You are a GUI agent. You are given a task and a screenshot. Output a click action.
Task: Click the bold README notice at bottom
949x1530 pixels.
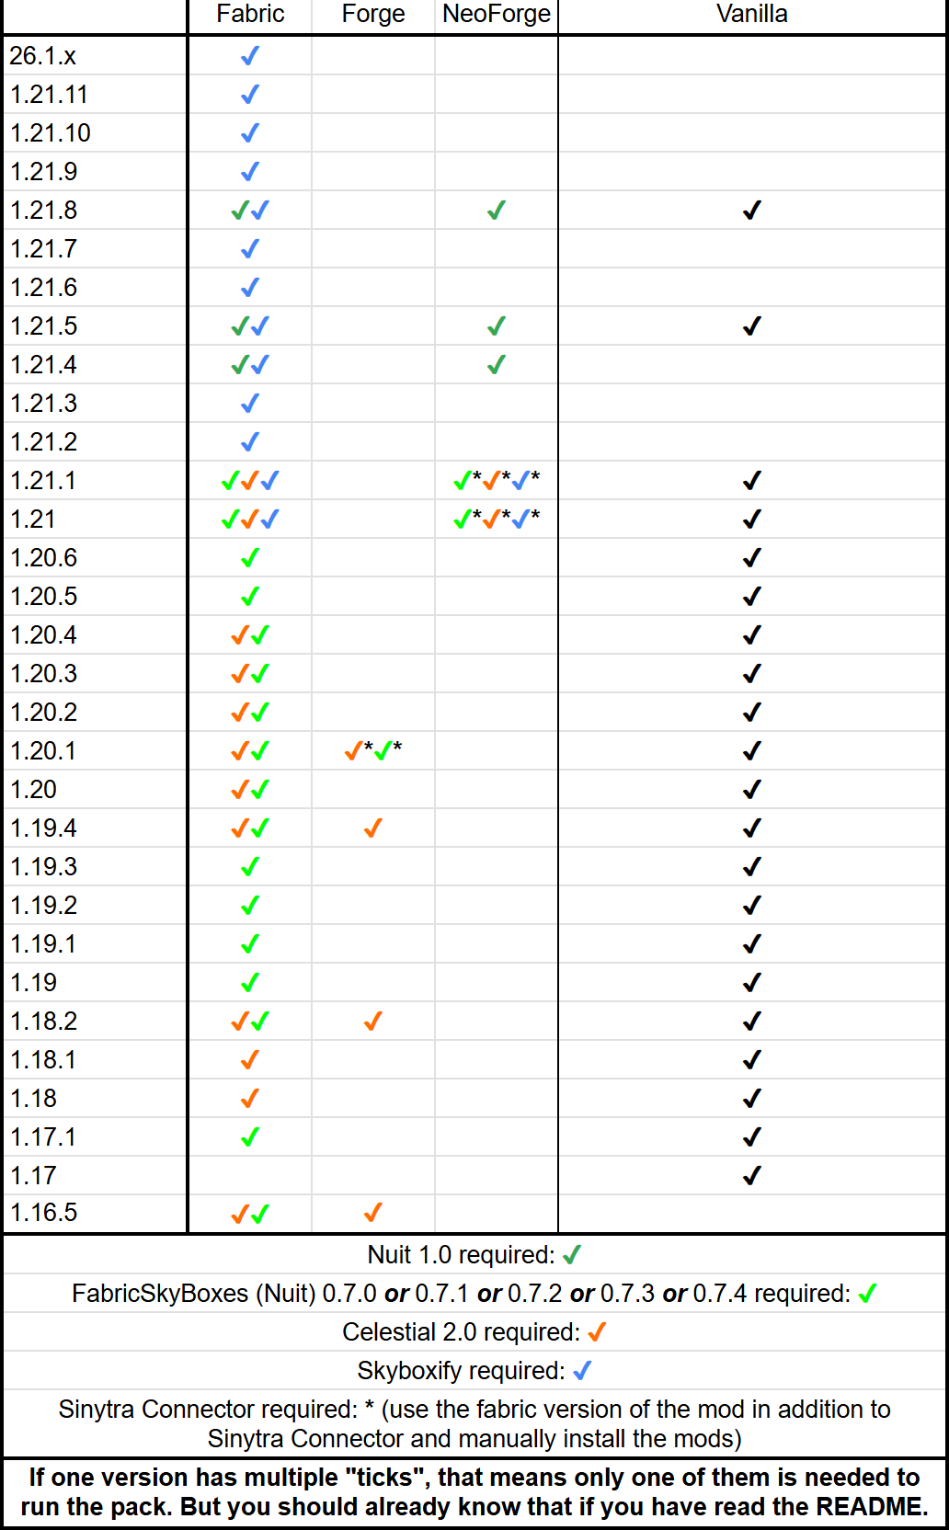point(474,1492)
